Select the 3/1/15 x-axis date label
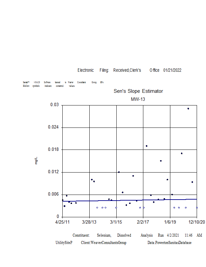The height and width of the screenshot is (267, 206). (116, 222)
